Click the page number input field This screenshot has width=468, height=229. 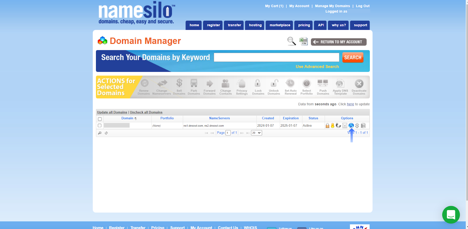(228, 133)
